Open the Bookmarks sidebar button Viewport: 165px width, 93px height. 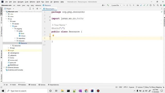pyautogui.click(x=1, y=54)
